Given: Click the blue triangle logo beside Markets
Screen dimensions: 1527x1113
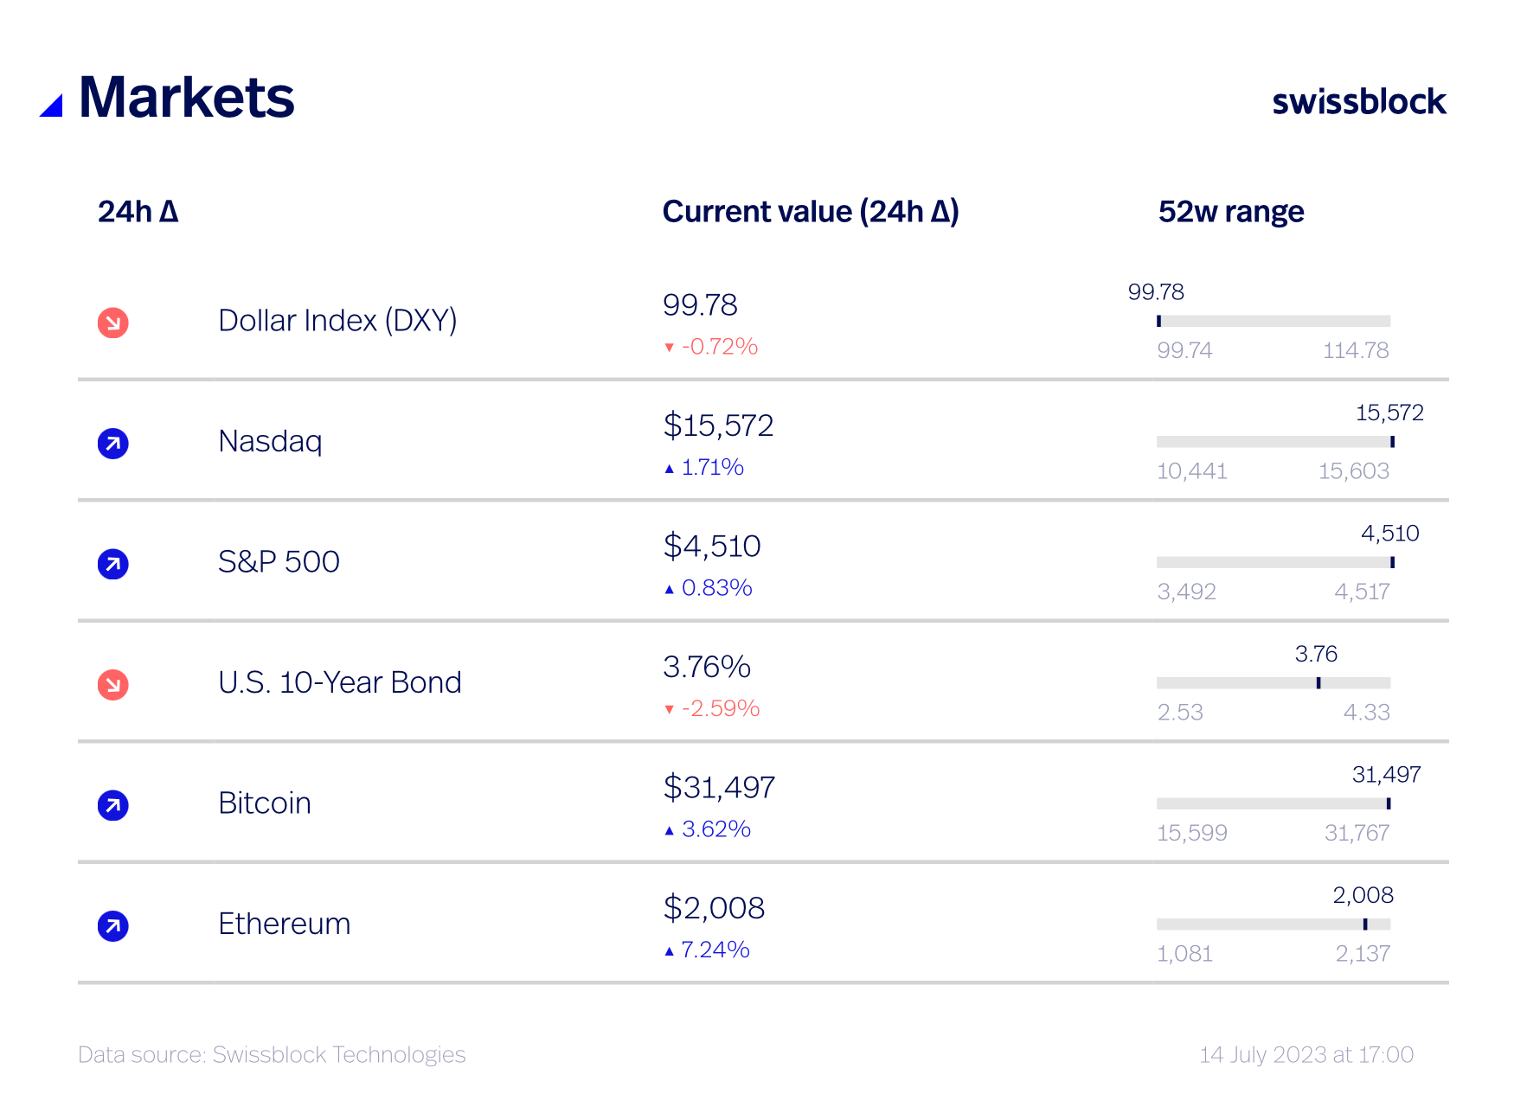Looking at the screenshot, I should [x=52, y=106].
